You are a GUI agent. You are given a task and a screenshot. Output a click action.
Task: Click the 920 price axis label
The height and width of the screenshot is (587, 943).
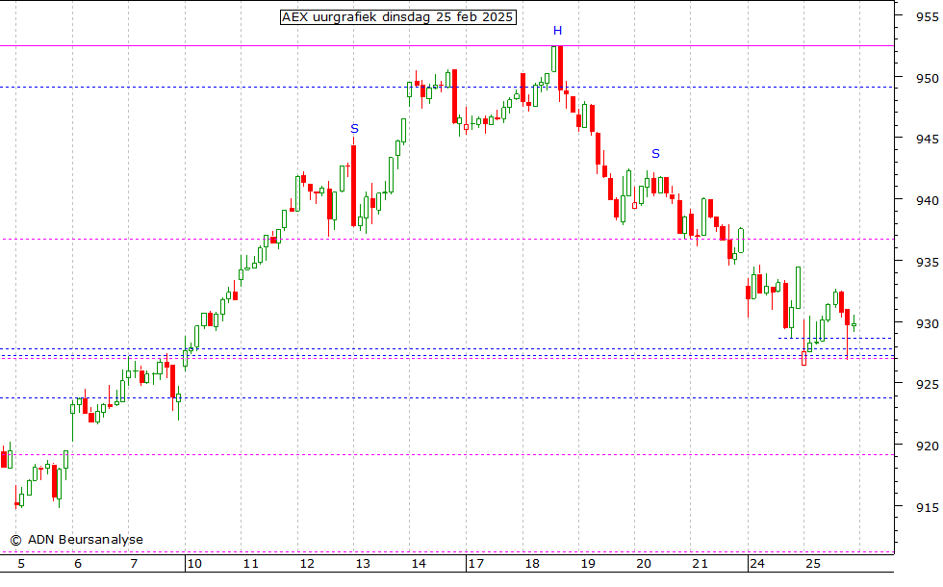tap(927, 446)
